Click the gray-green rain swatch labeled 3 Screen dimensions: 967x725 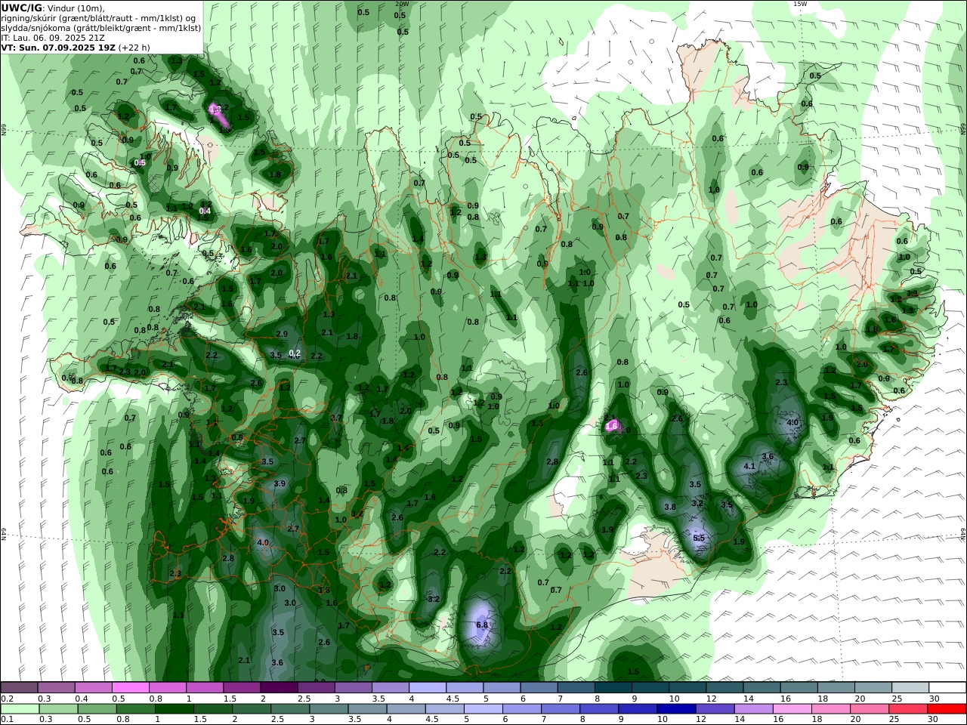328,709
